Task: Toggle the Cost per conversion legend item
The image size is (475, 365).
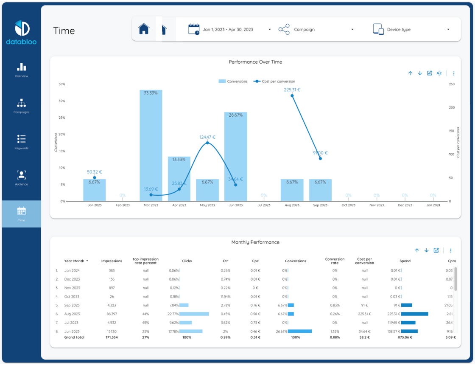Action: (274, 81)
